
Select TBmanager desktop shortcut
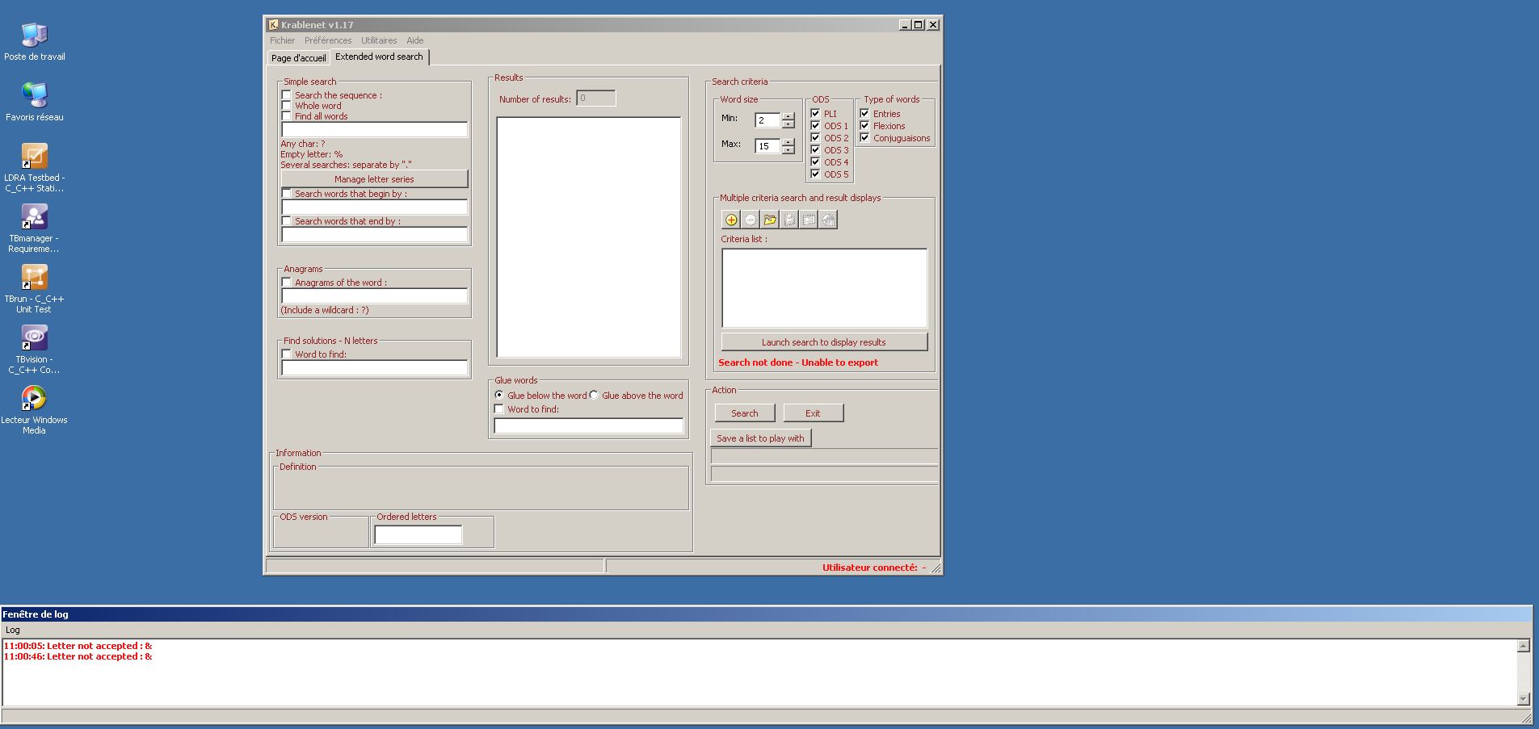click(34, 228)
